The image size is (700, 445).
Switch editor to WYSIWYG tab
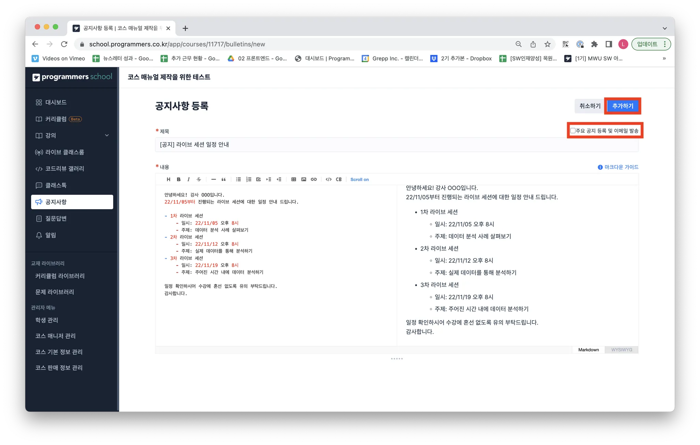coord(621,350)
